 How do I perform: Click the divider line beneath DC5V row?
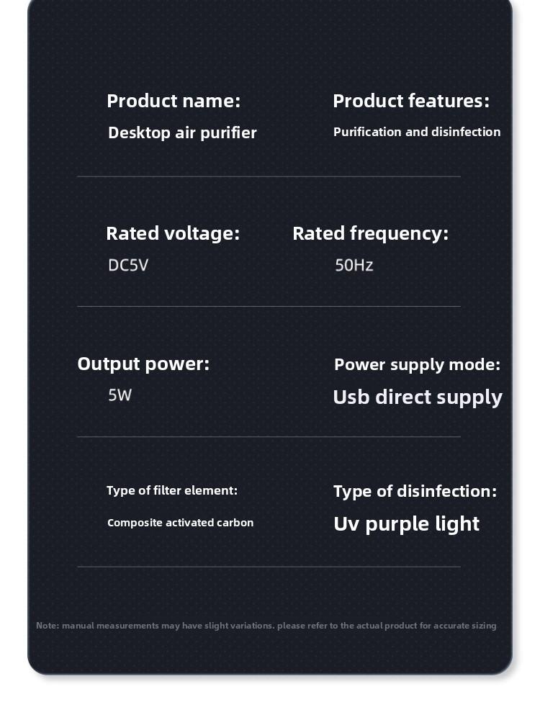coord(269,307)
